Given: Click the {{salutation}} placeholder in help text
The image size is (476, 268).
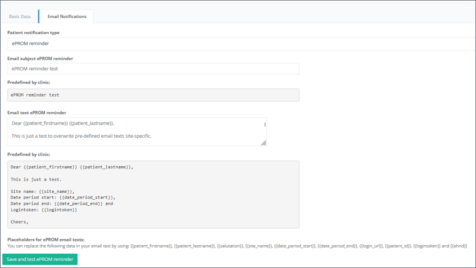Looking at the screenshot, I should 229,246.
